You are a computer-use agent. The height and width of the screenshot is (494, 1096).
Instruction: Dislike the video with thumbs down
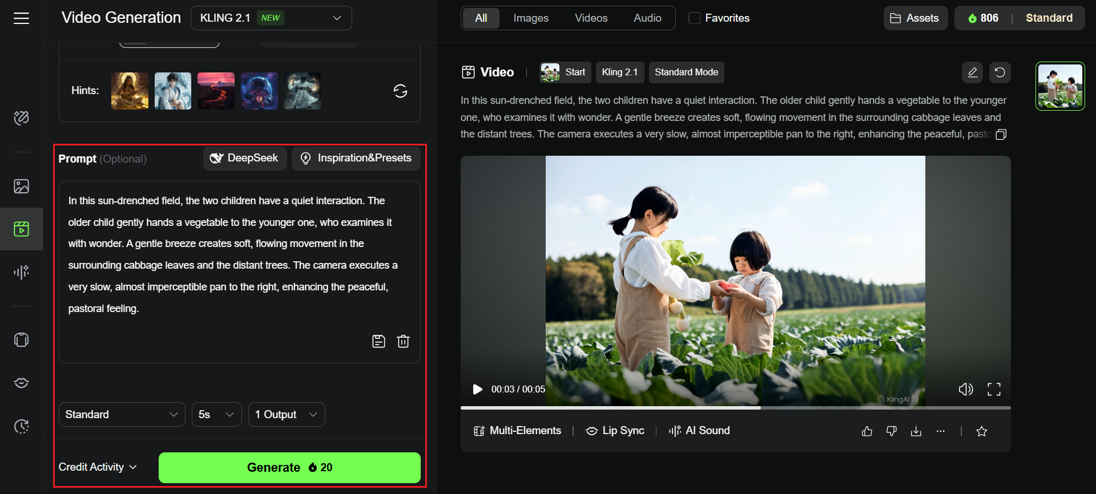click(891, 431)
